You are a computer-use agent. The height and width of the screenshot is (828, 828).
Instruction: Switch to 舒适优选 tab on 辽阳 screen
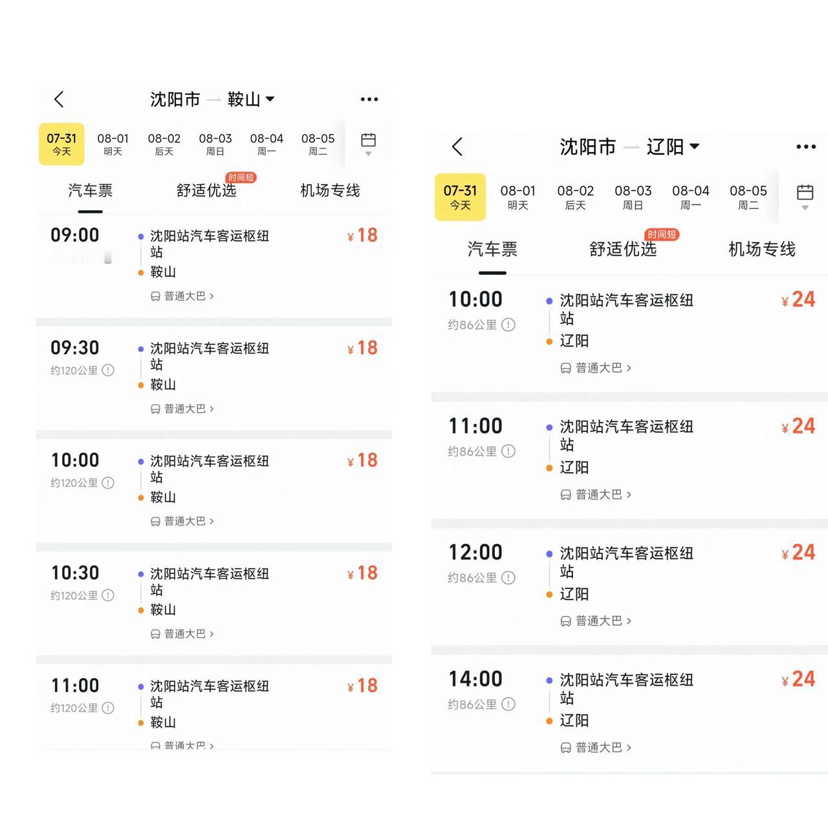(x=623, y=249)
